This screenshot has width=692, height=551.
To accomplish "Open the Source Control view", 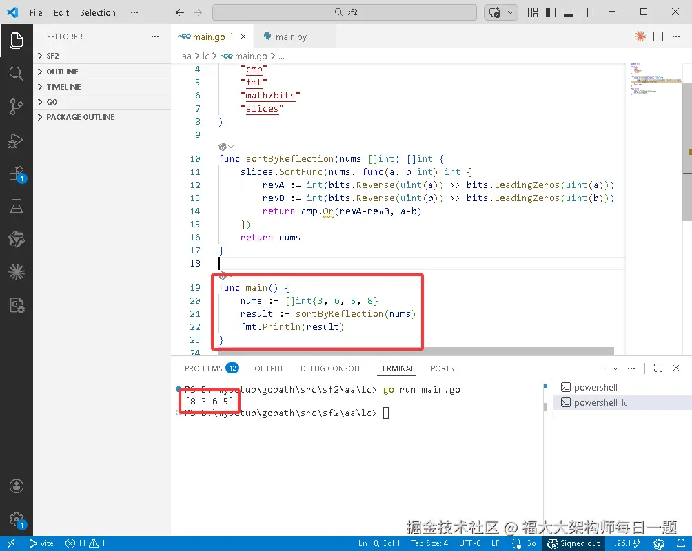I will tap(17, 107).
